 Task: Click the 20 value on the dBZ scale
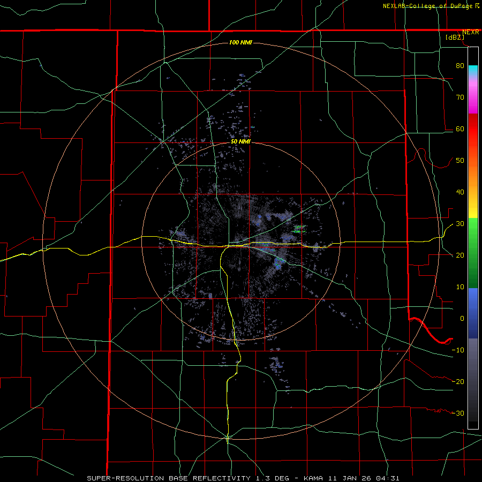tap(460, 255)
